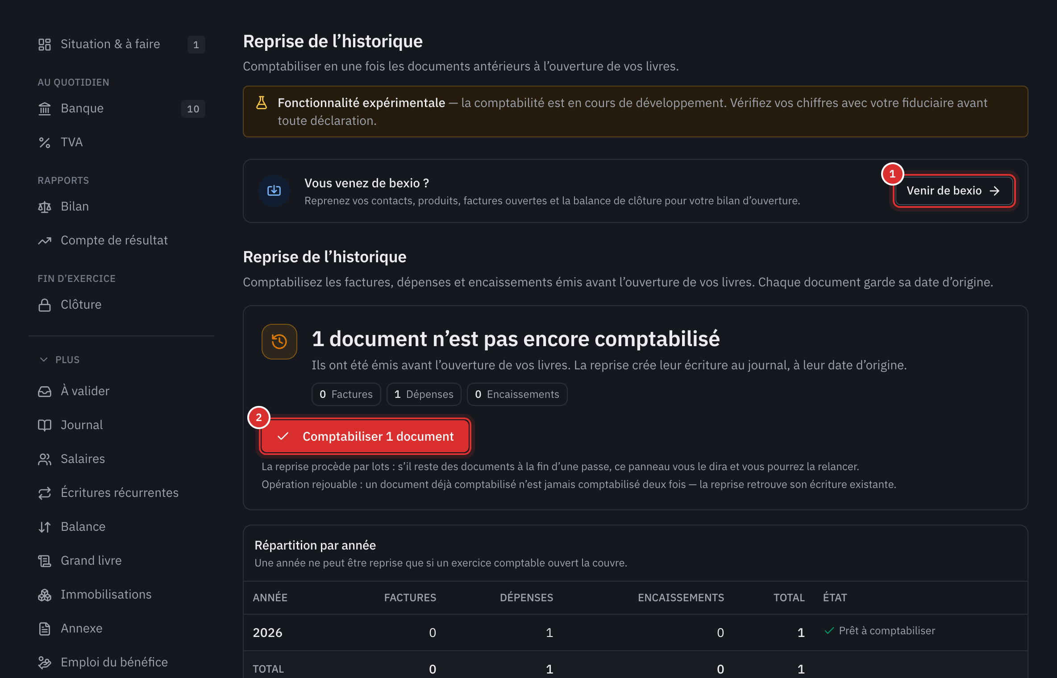Click the Venir de bexio button

954,191
